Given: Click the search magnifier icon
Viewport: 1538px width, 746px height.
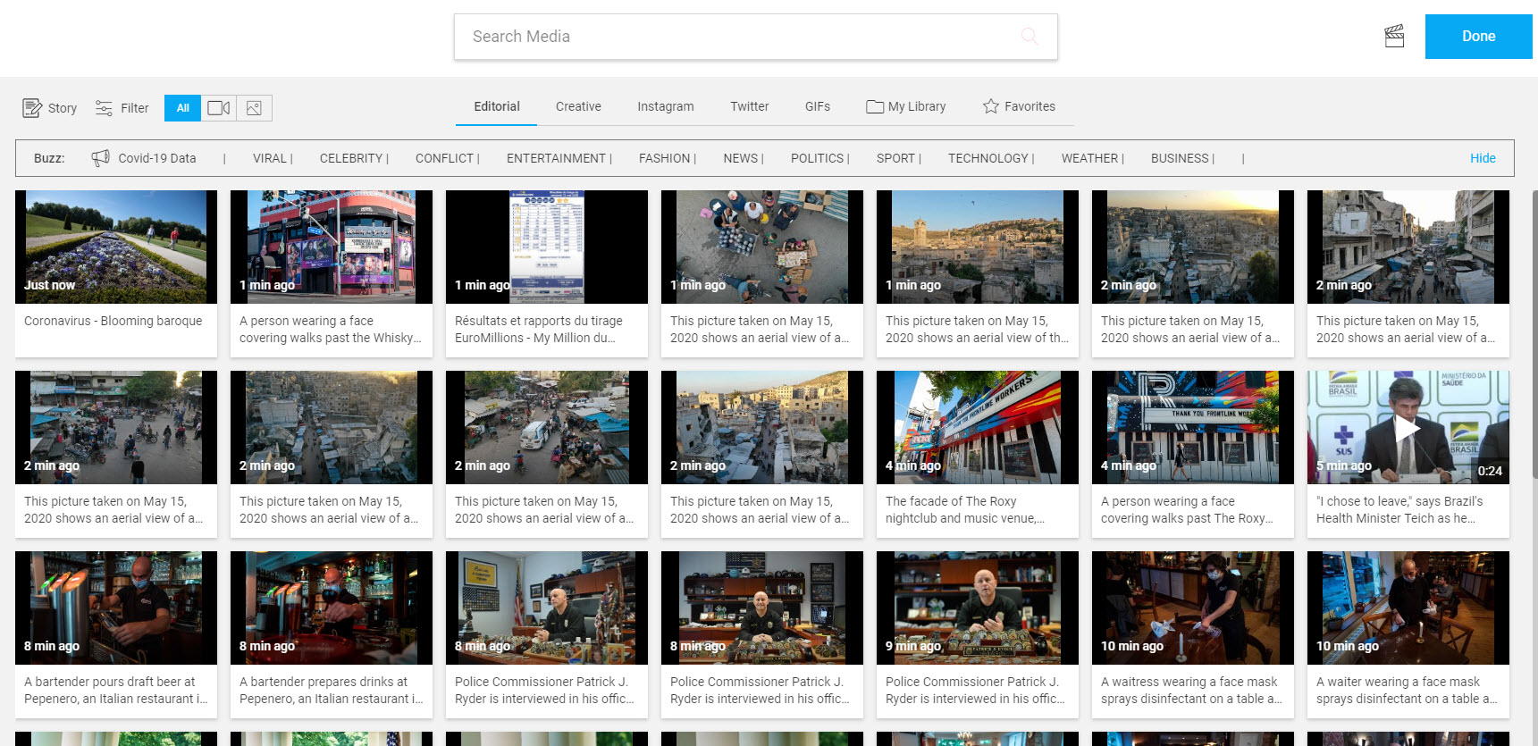Looking at the screenshot, I should [x=1030, y=37].
